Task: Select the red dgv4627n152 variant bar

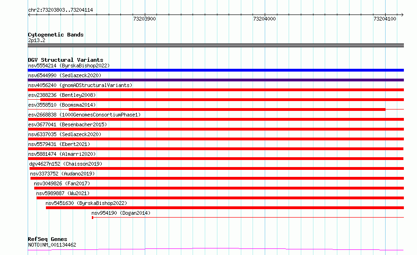Action: coord(217,168)
